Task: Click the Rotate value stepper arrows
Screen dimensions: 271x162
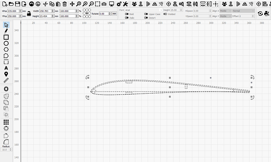Action: [x=110, y=13]
